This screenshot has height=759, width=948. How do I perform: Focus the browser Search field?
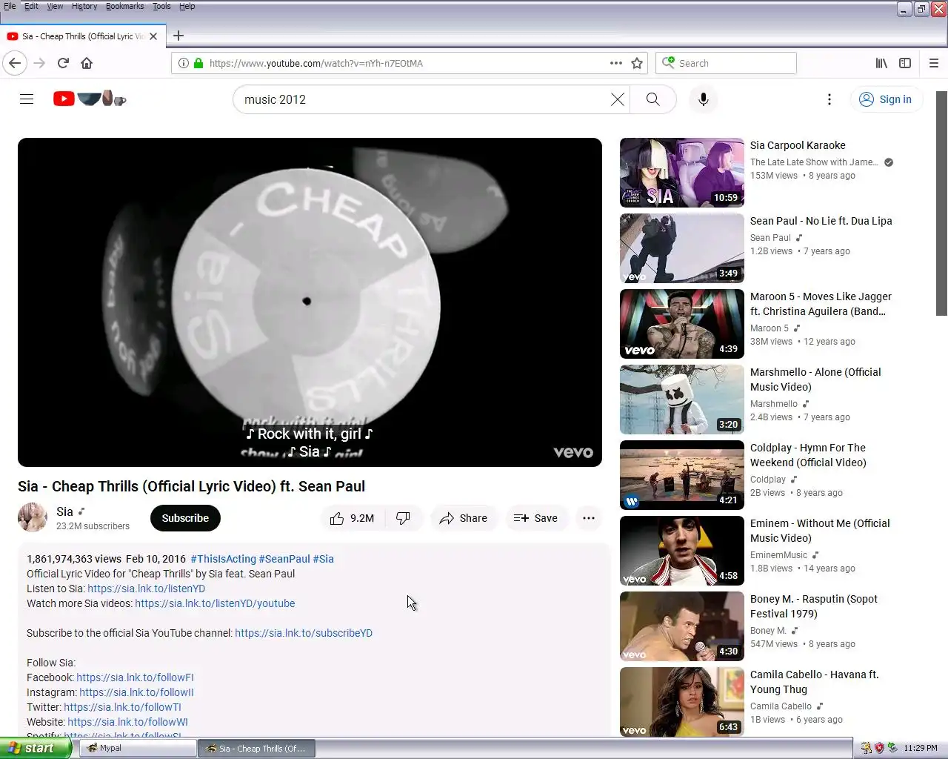(726, 63)
